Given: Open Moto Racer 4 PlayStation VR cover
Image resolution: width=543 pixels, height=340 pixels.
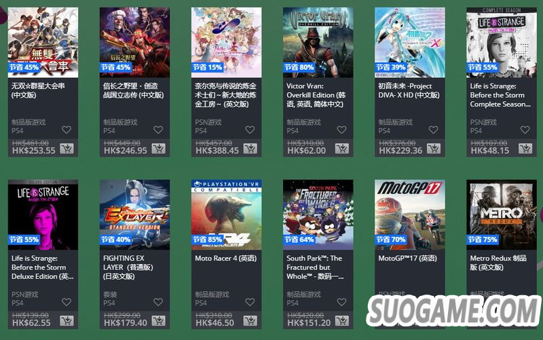Looking at the screenshot, I should click(227, 214).
